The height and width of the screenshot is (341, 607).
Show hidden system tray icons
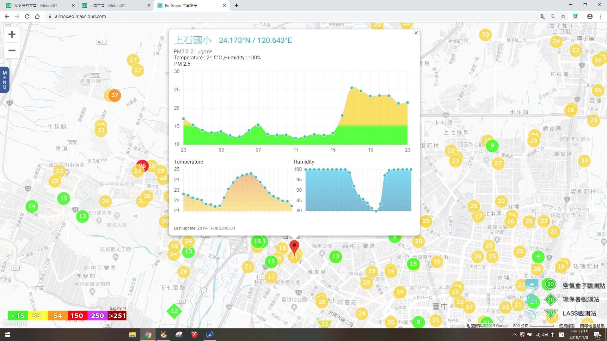coord(514,335)
